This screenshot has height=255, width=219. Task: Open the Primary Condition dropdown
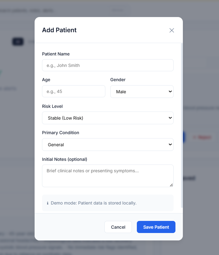[107, 145]
